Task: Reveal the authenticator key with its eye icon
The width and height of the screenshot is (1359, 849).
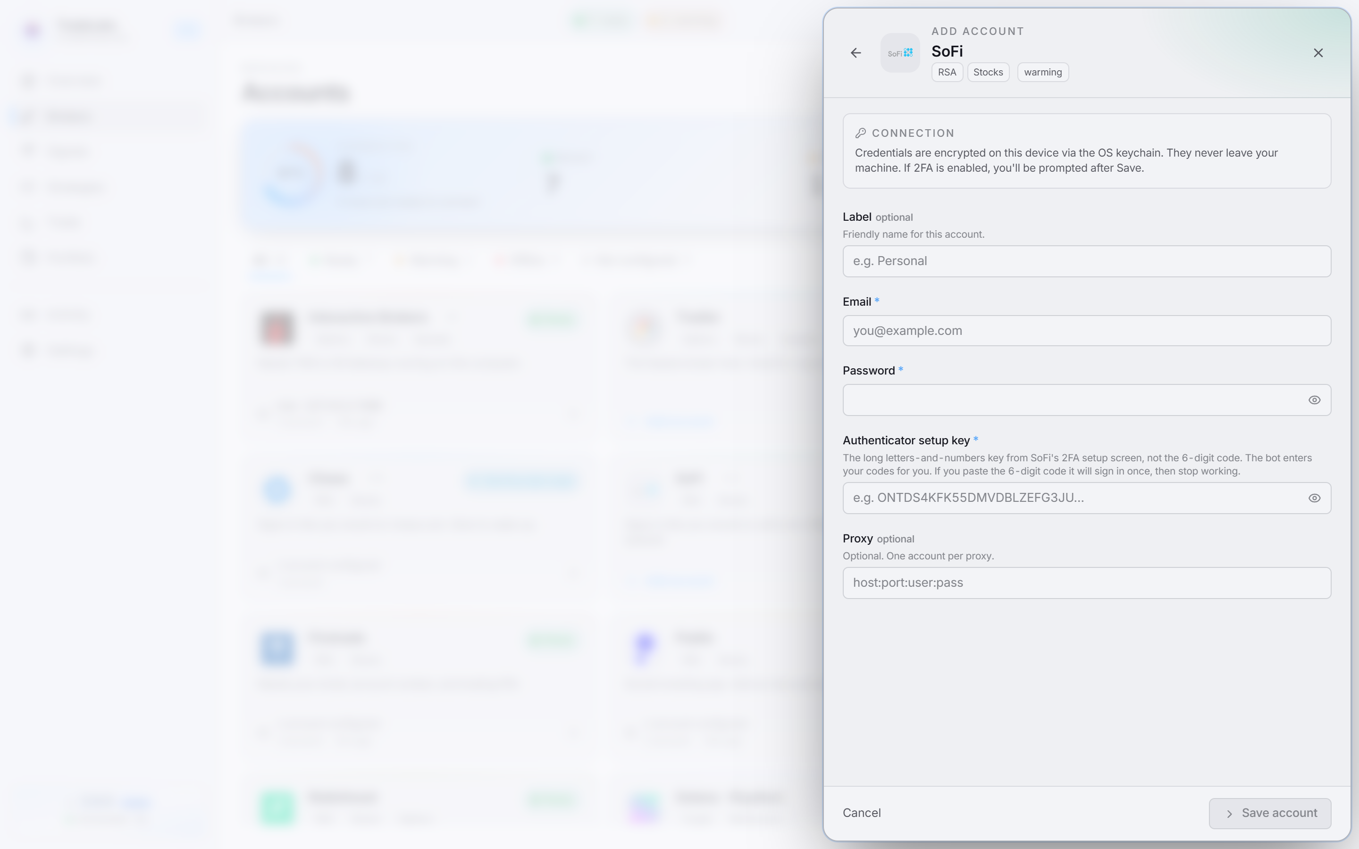Action: [1314, 498]
